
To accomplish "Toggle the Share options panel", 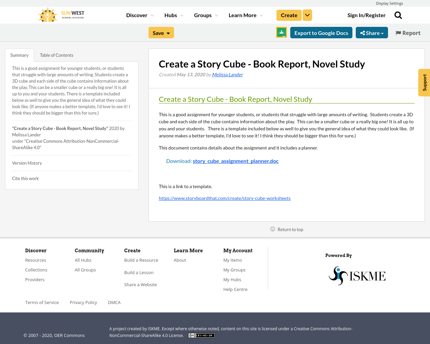I will (x=372, y=33).
